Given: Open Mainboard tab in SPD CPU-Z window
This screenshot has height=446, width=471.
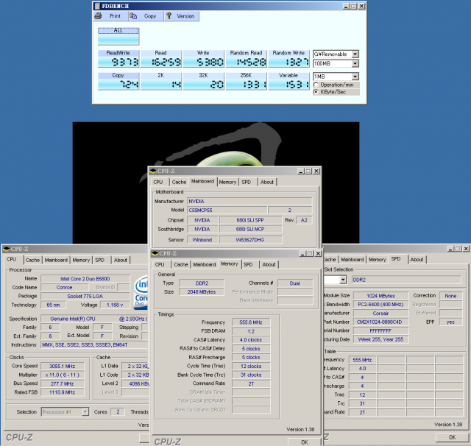Looking at the screenshot, I should pos(352,260).
